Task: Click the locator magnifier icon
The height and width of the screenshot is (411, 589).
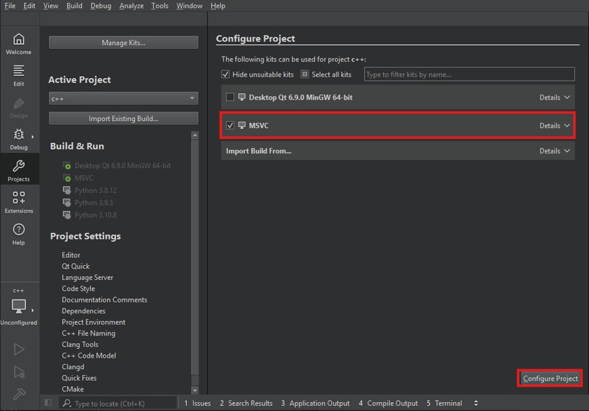Action: (x=67, y=403)
